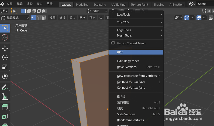Open the 添加 header menu

[73, 18]
